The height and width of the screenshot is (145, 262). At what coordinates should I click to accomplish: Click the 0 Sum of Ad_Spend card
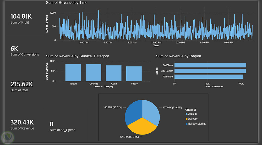(x=62, y=126)
